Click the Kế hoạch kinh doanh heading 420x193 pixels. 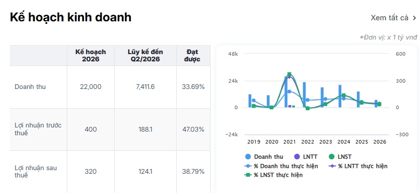pyautogui.click(x=71, y=17)
